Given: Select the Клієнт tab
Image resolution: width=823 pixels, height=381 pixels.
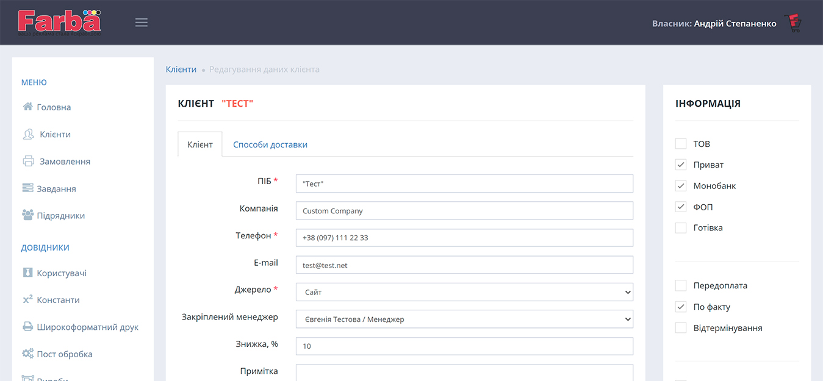Looking at the screenshot, I should (x=200, y=144).
